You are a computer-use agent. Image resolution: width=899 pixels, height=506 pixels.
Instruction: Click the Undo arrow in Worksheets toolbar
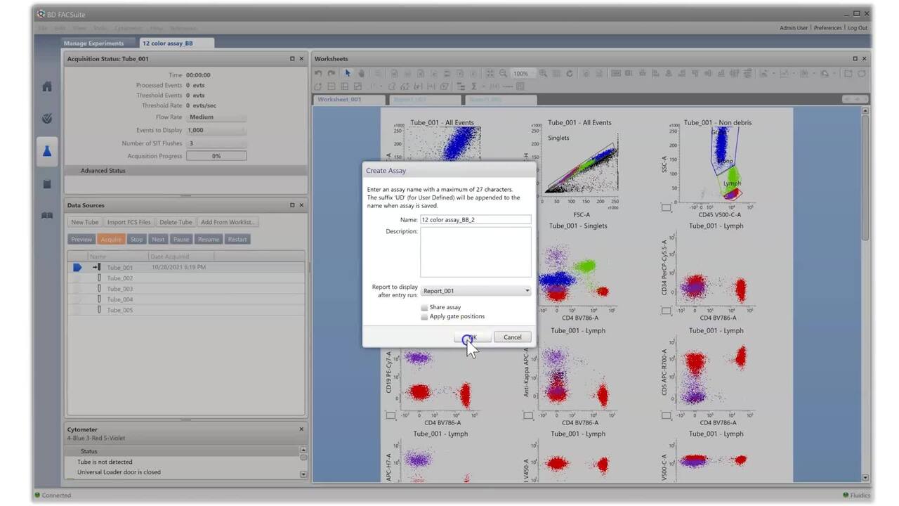pos(318,73)
